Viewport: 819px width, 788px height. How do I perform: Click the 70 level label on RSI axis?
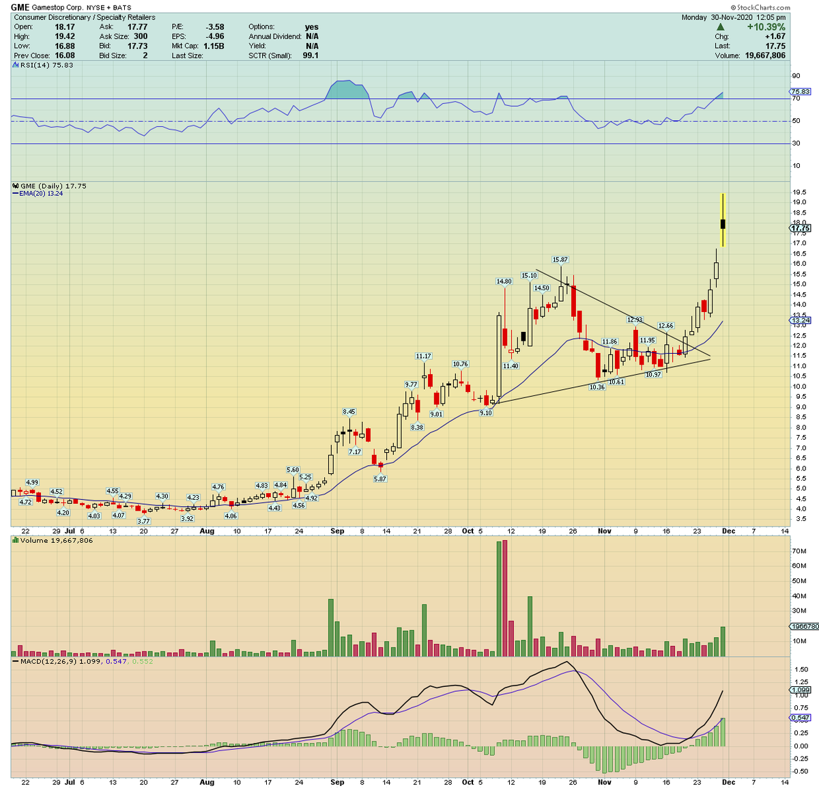796,98
